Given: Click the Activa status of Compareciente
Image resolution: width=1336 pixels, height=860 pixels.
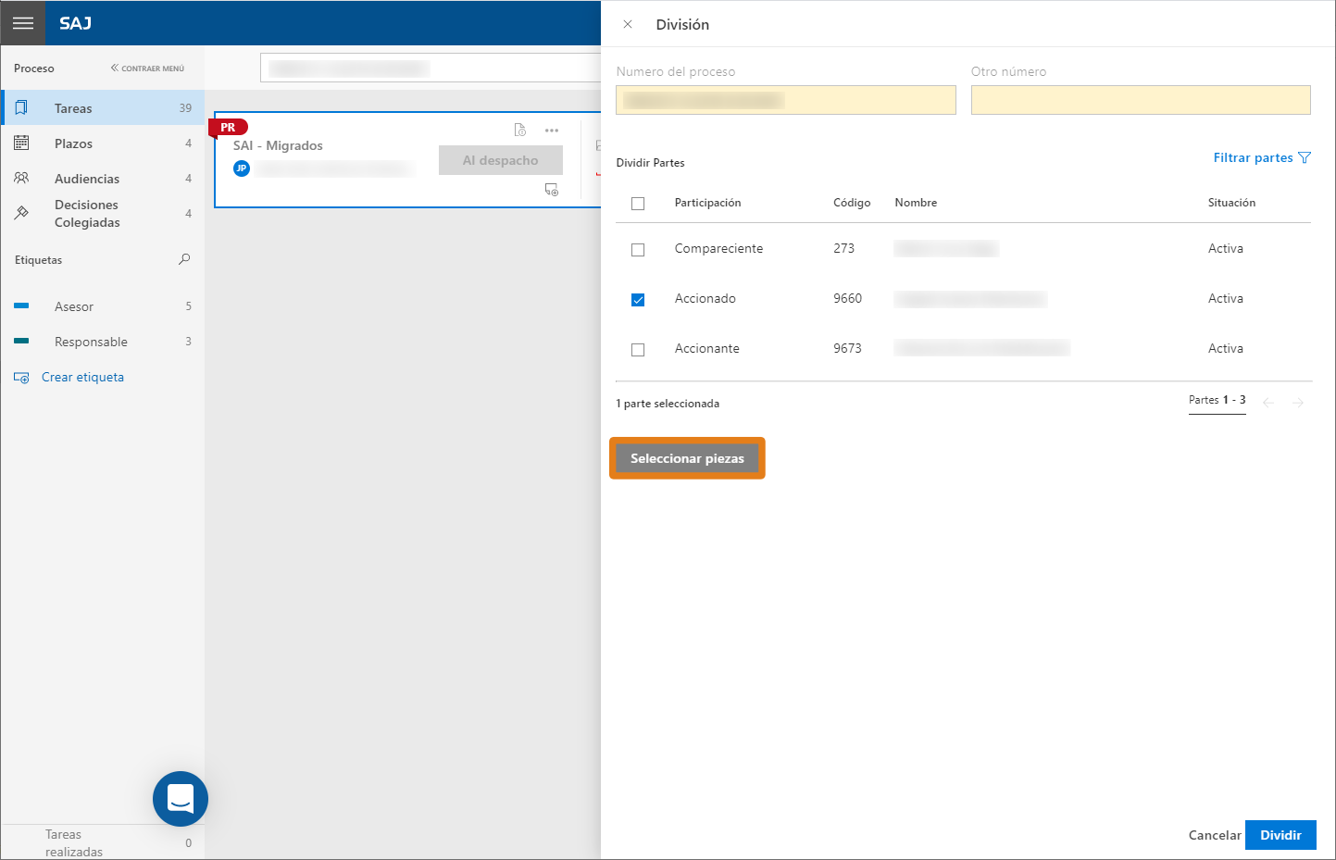Looking at the screenshot, I should click(x=1226, y=248).
